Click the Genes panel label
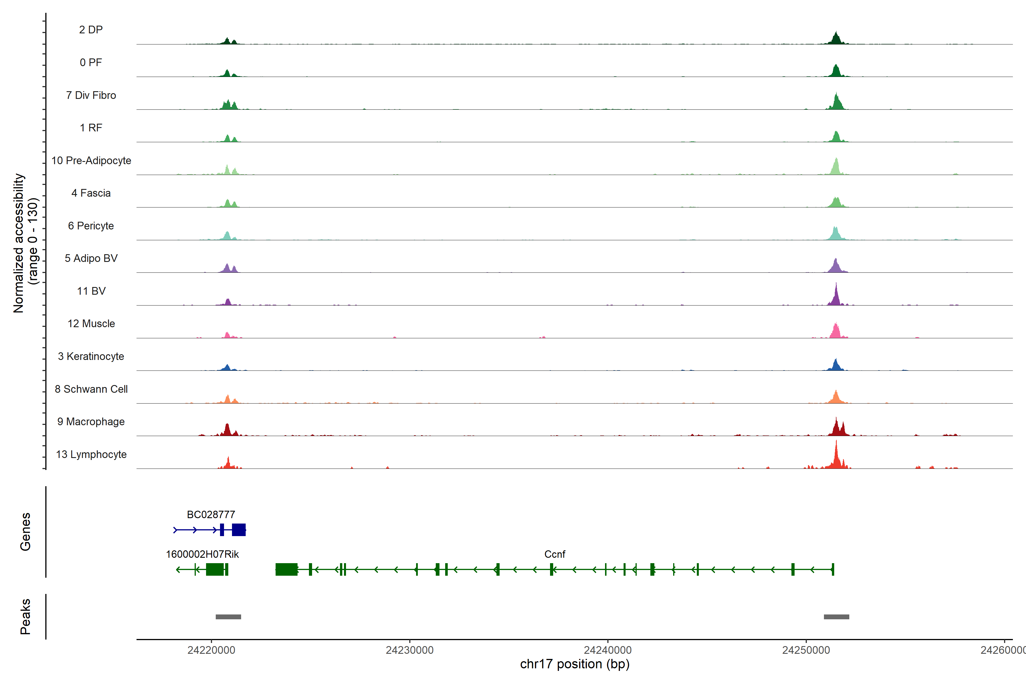 click(25, 531)
